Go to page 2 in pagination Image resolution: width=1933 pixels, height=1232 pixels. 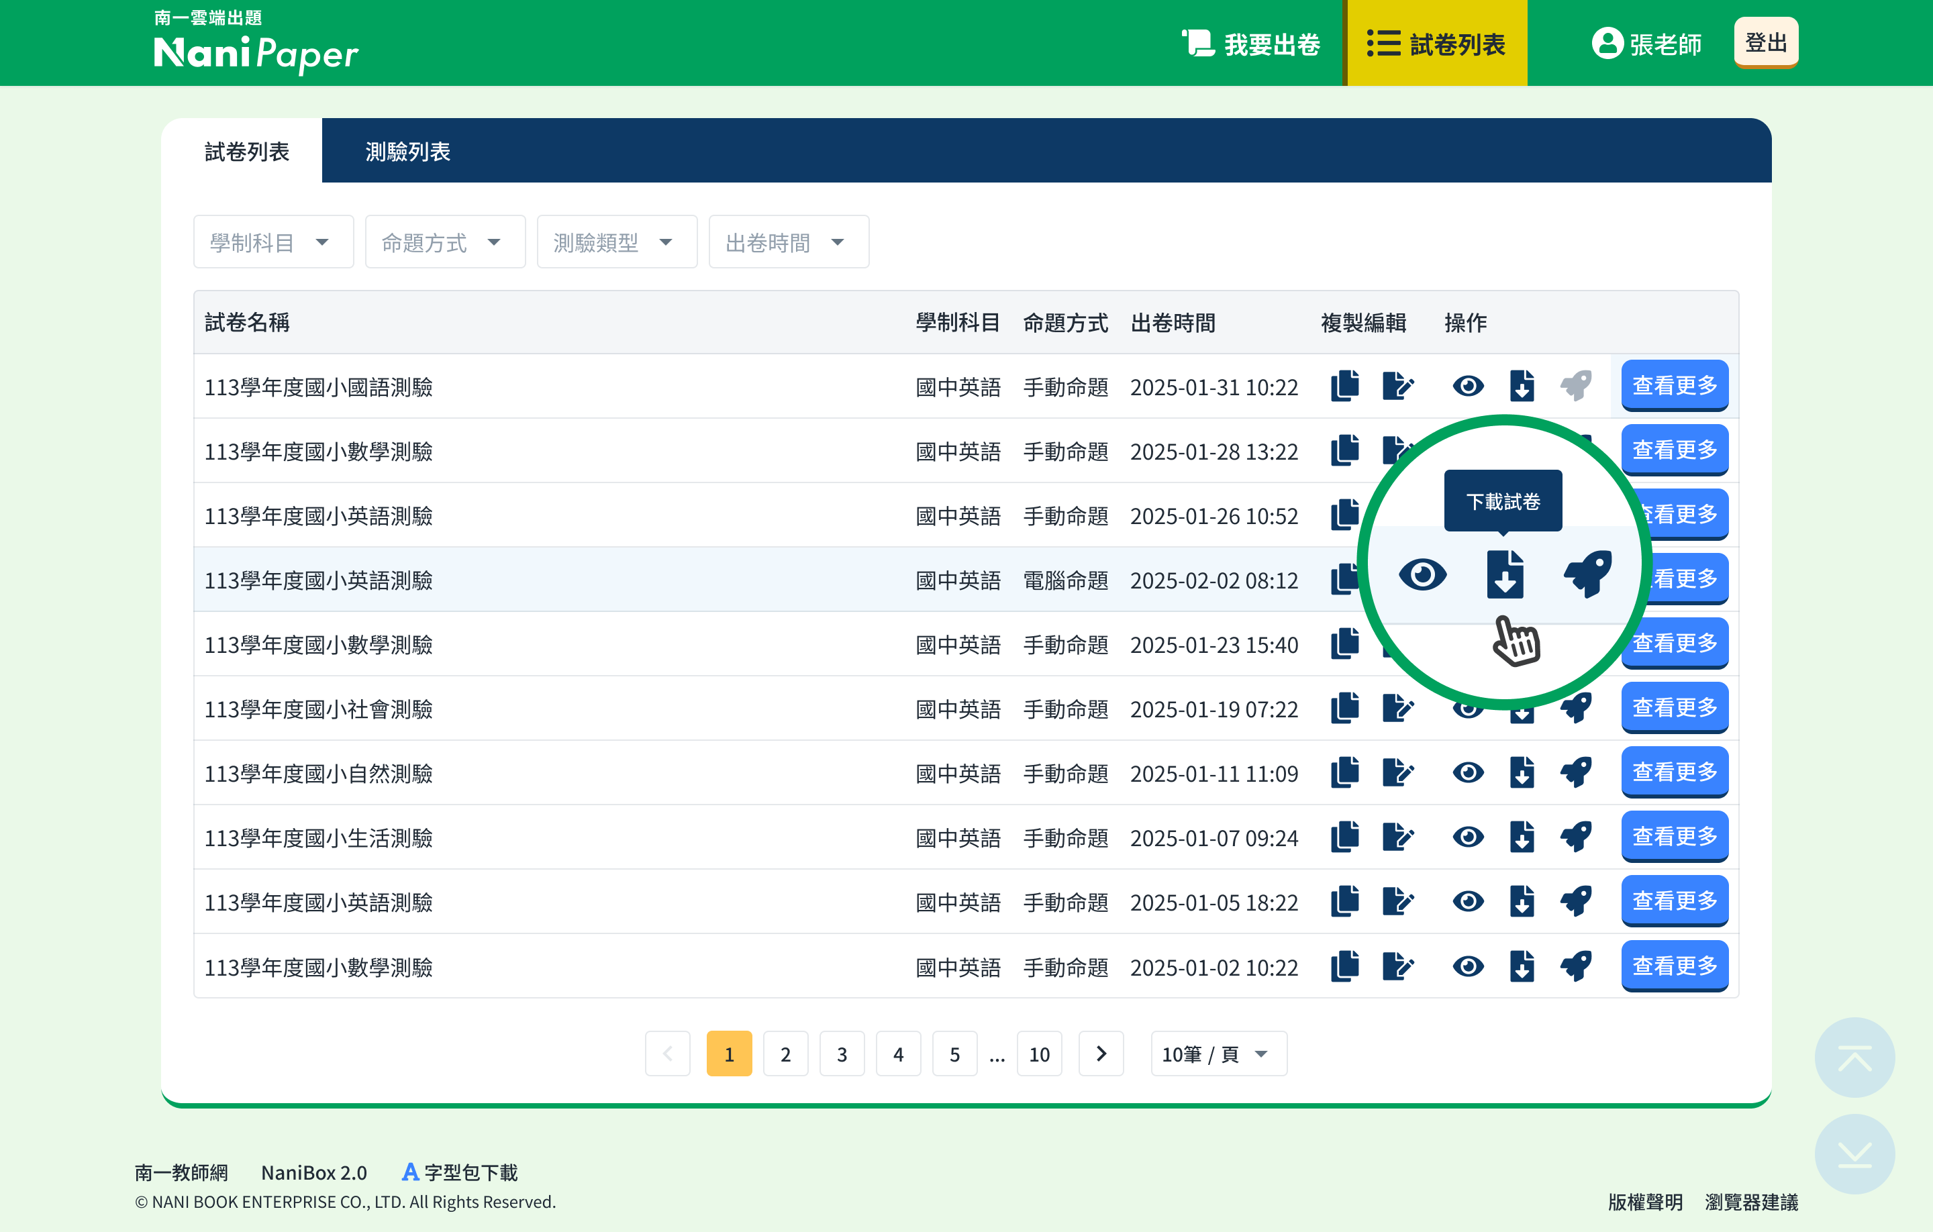point(785,1053)
